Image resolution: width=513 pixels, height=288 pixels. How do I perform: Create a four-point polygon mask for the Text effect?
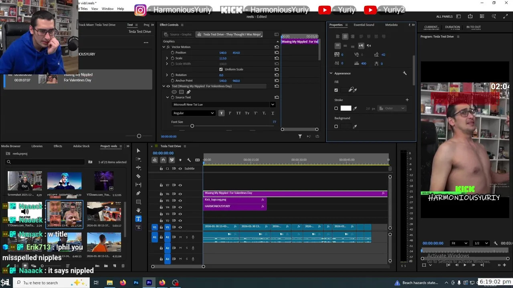click(181, 92)
